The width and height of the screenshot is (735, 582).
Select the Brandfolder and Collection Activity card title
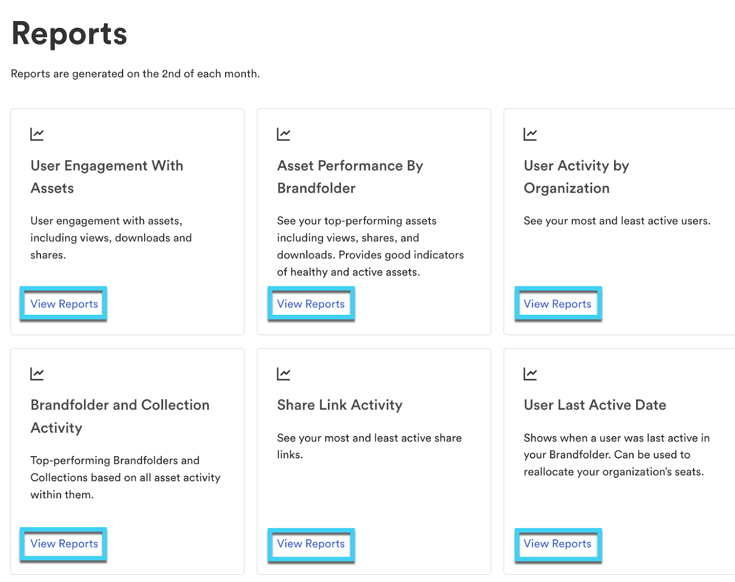[120, 416]
